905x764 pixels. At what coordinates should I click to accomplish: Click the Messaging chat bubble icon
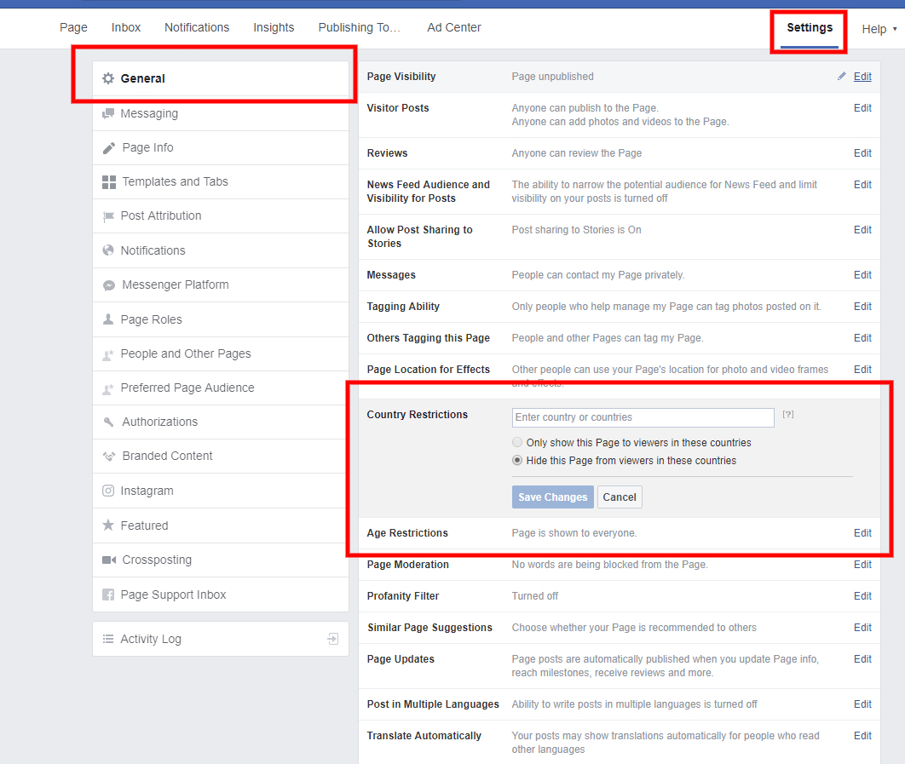pos(108,113)
